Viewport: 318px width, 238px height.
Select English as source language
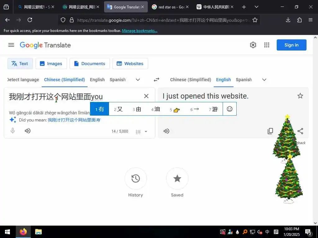pos(97,80)
